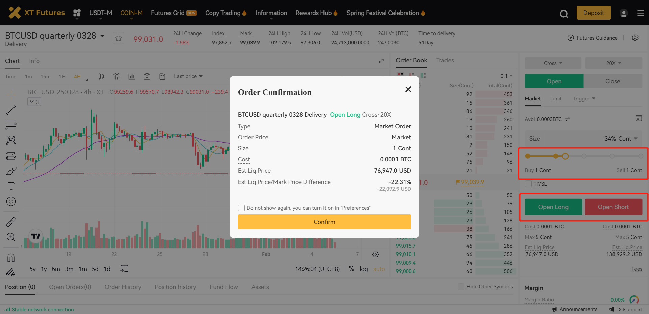Image resolution: width=649 pixels, height=314 pixels.
Task: Open the Last price dropdown
Action: point(188,76)
